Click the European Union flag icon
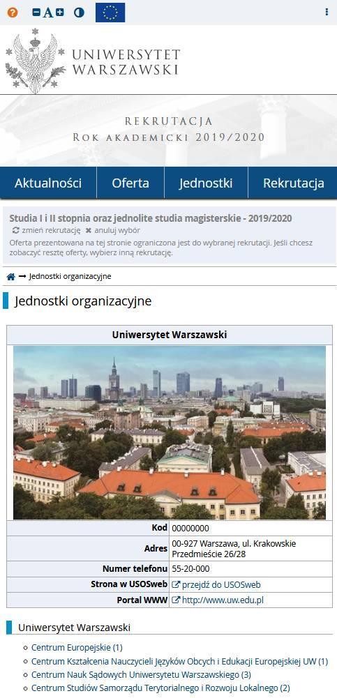The width and height of the screenshot is (337, 698). coord(110,13)
